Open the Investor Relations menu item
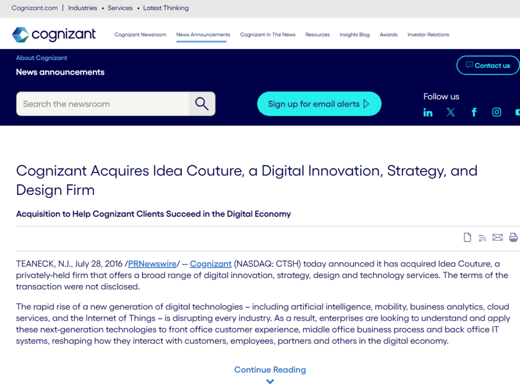Viewport: 520px width, 384px height. coord(428,34)
